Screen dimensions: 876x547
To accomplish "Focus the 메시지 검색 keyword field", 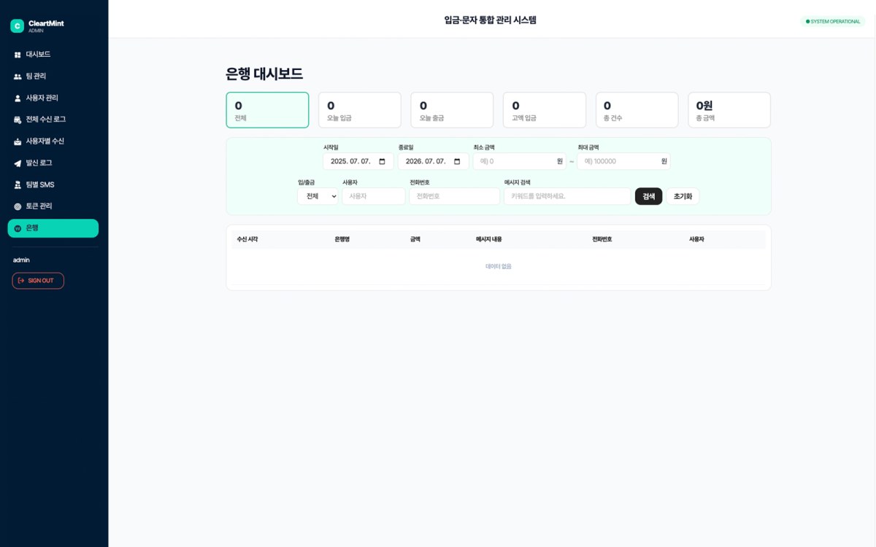I will pyautogui.click(x=567, y=196).
